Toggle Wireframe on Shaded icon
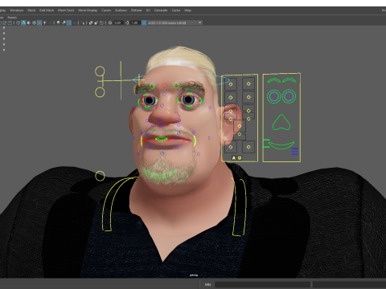386x289 pixels. pyautogui.click(x=34, y=22)
